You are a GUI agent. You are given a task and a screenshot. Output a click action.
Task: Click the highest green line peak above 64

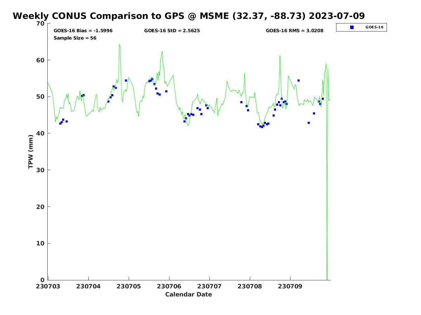click(x=119, y=45)
